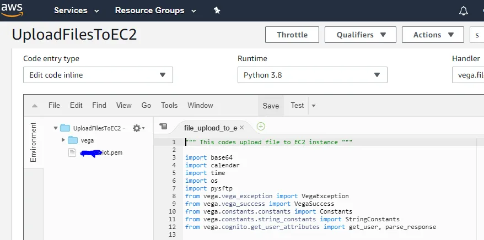Click the vega folder icon

(73, 140)
